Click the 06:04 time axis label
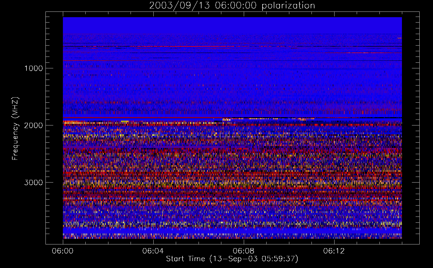Image resolution: width=433 pixels, height=268 pixels. tap(153, 251)
